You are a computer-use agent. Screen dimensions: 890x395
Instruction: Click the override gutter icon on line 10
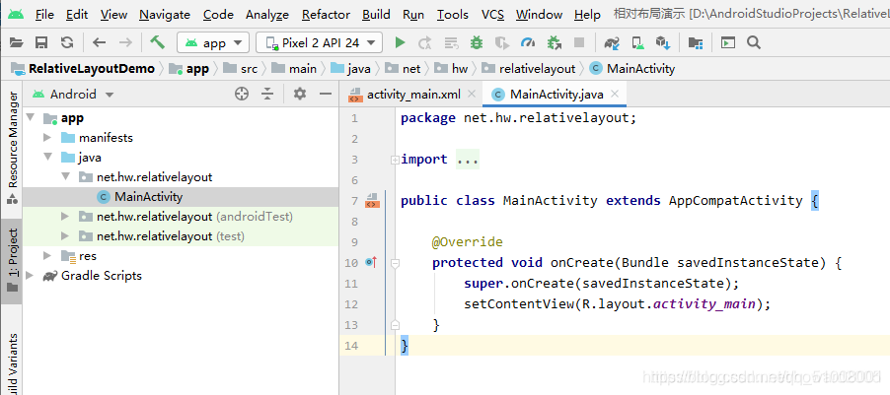(x=371, y=262)
